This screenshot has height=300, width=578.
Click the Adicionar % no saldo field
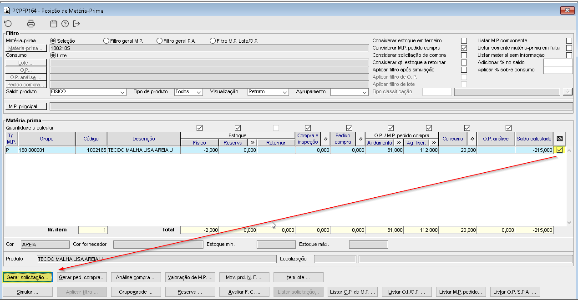(558, 62)
